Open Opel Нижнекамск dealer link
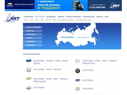The image size is (127, 95). (x=113, y=61)
